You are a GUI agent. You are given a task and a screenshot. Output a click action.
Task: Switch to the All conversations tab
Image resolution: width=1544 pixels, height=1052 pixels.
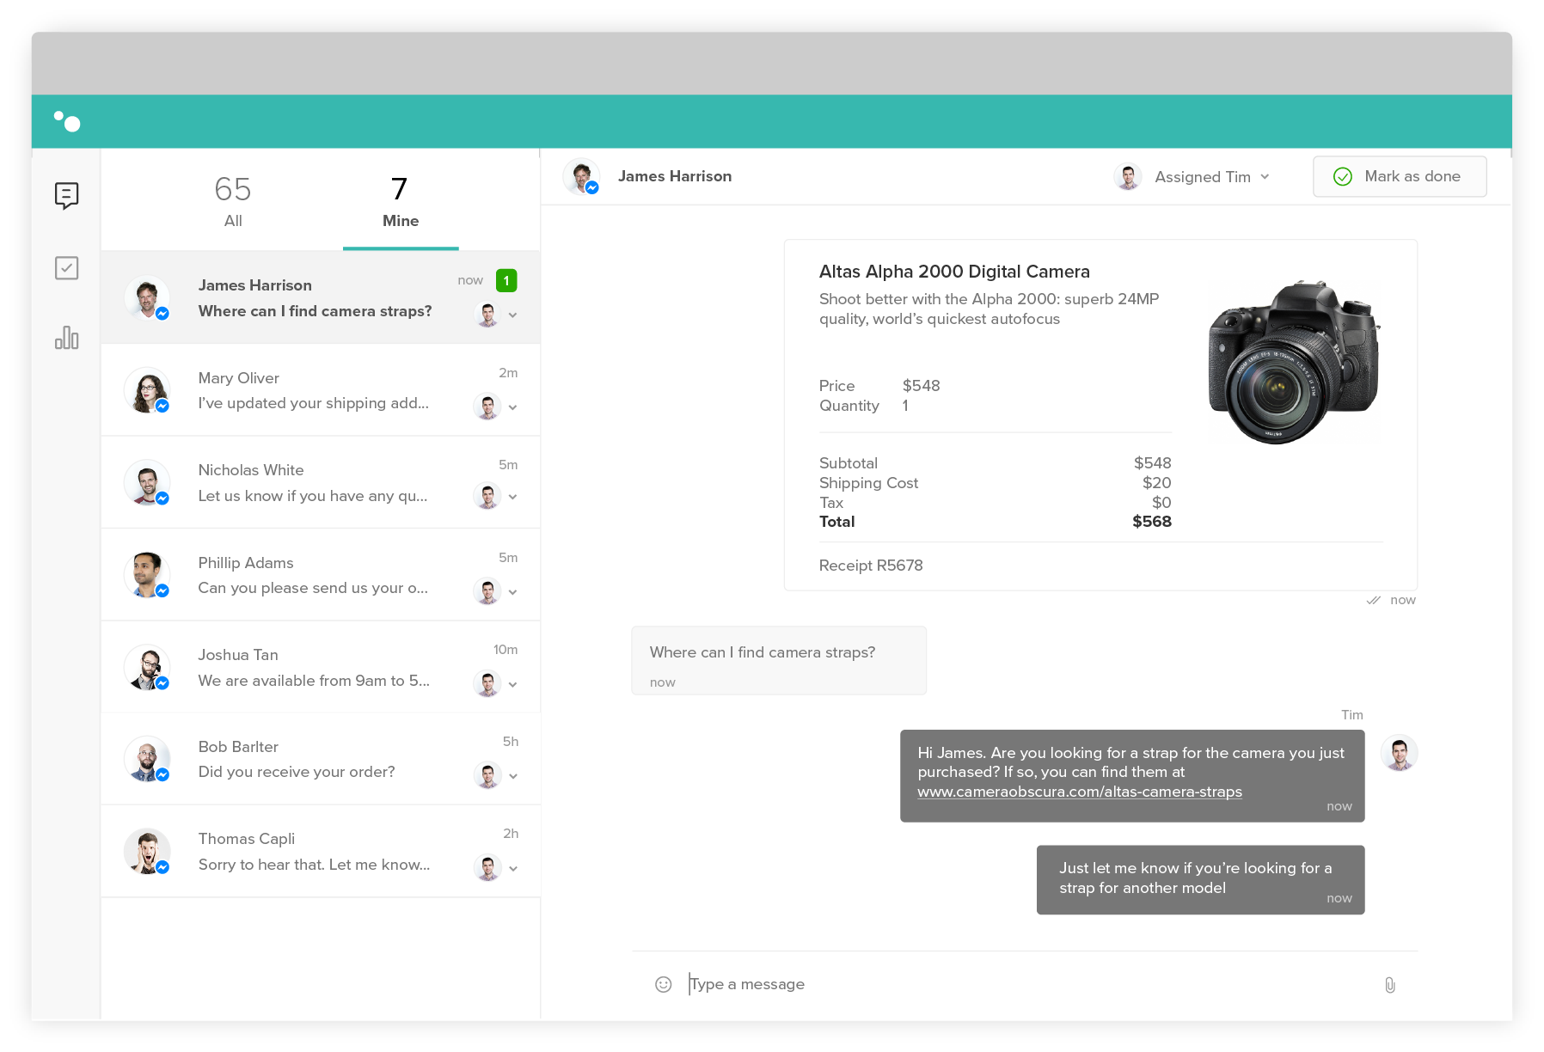point(233,201)
